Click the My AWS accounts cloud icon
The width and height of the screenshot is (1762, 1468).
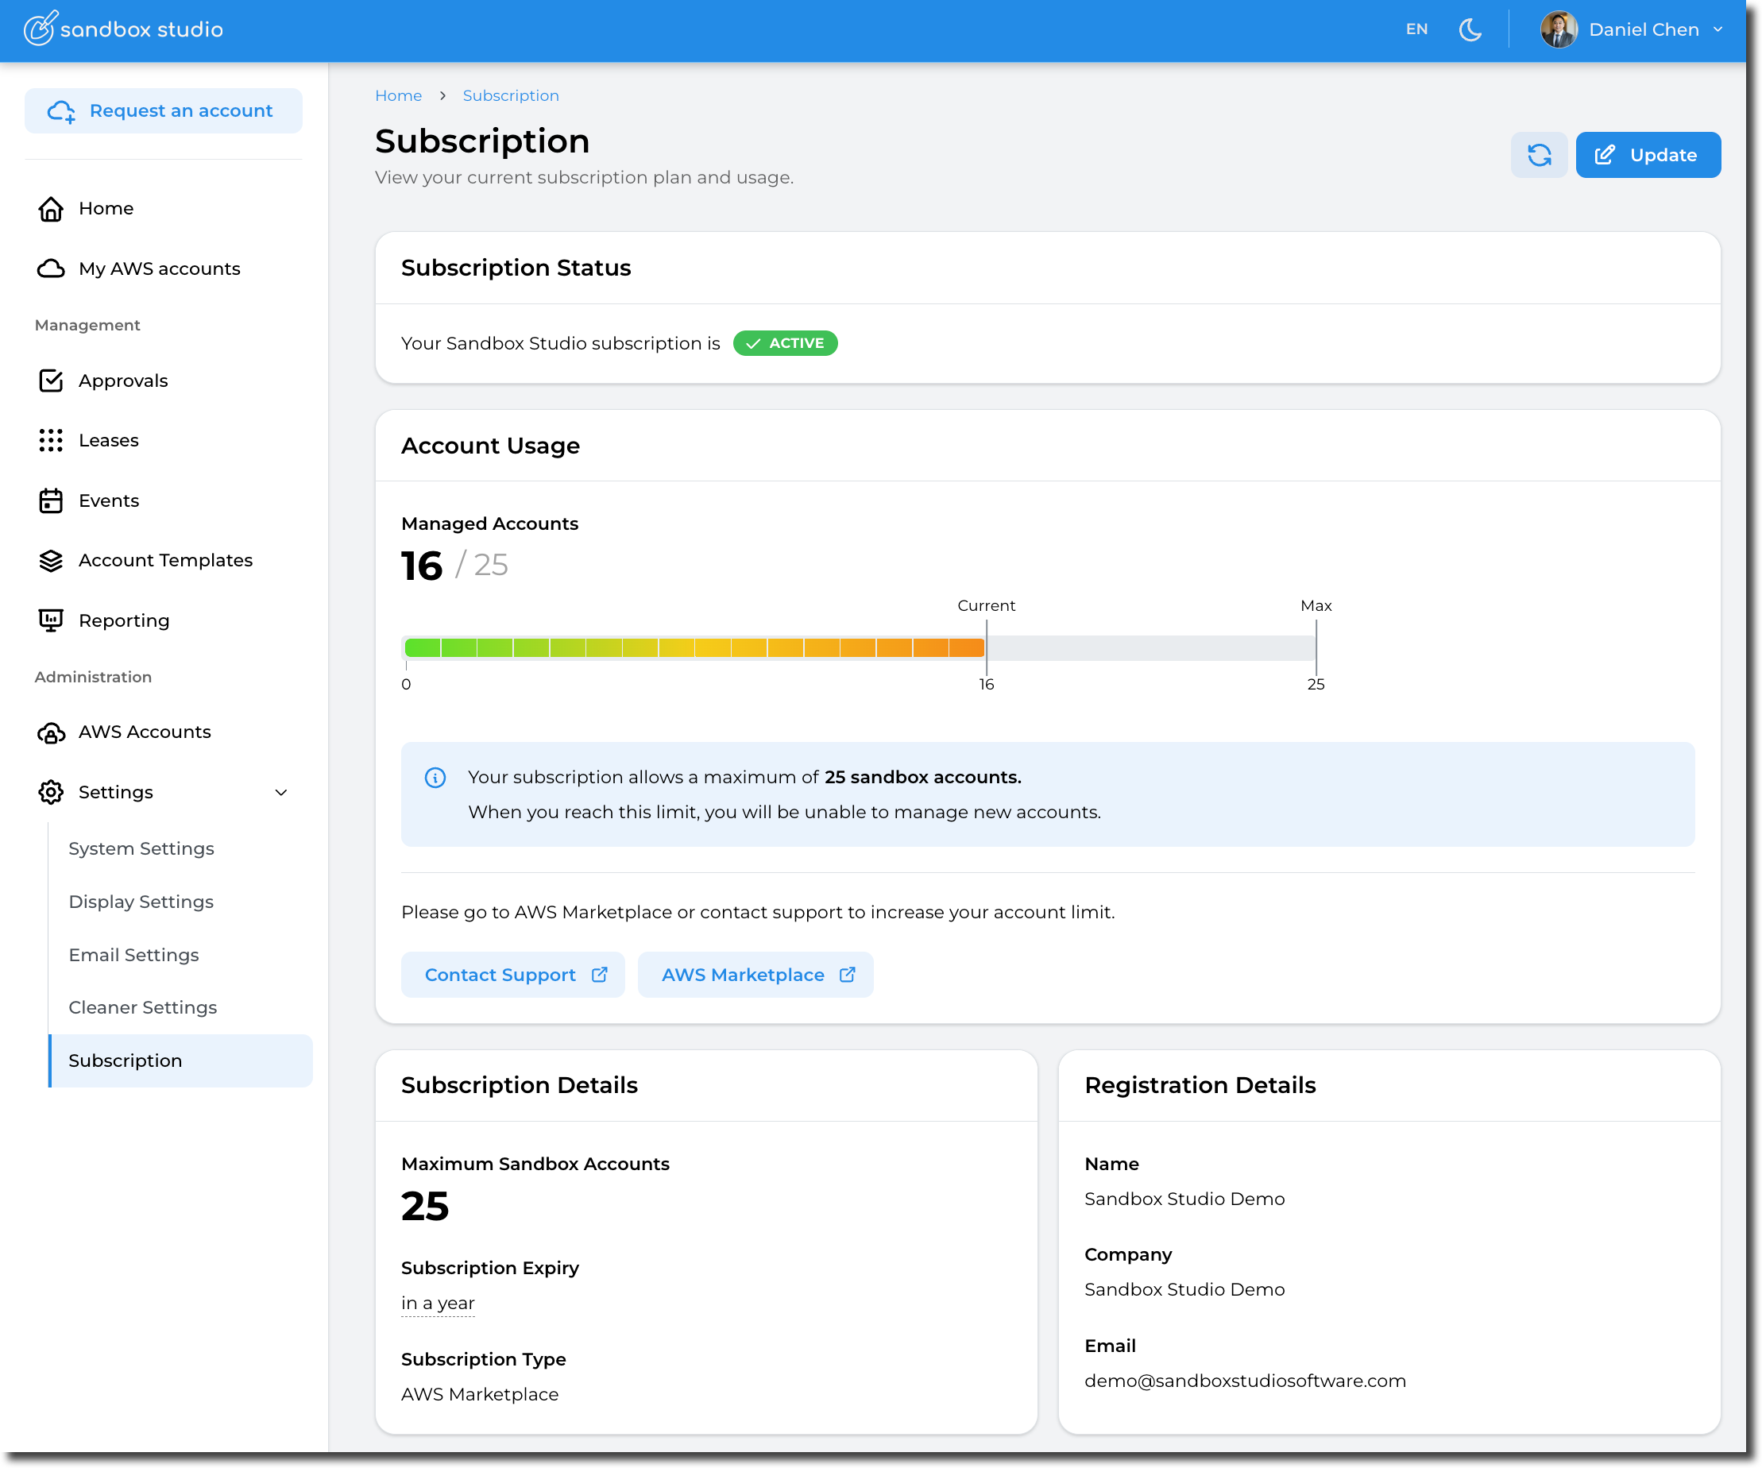click(51, 268)
